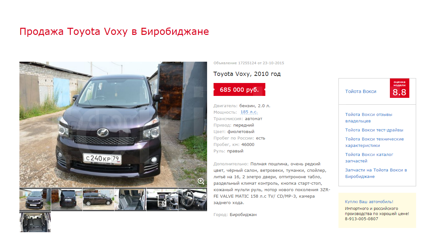Select the rear-view car thumbnail
This screenshot has height=248, width=442.
67,200
